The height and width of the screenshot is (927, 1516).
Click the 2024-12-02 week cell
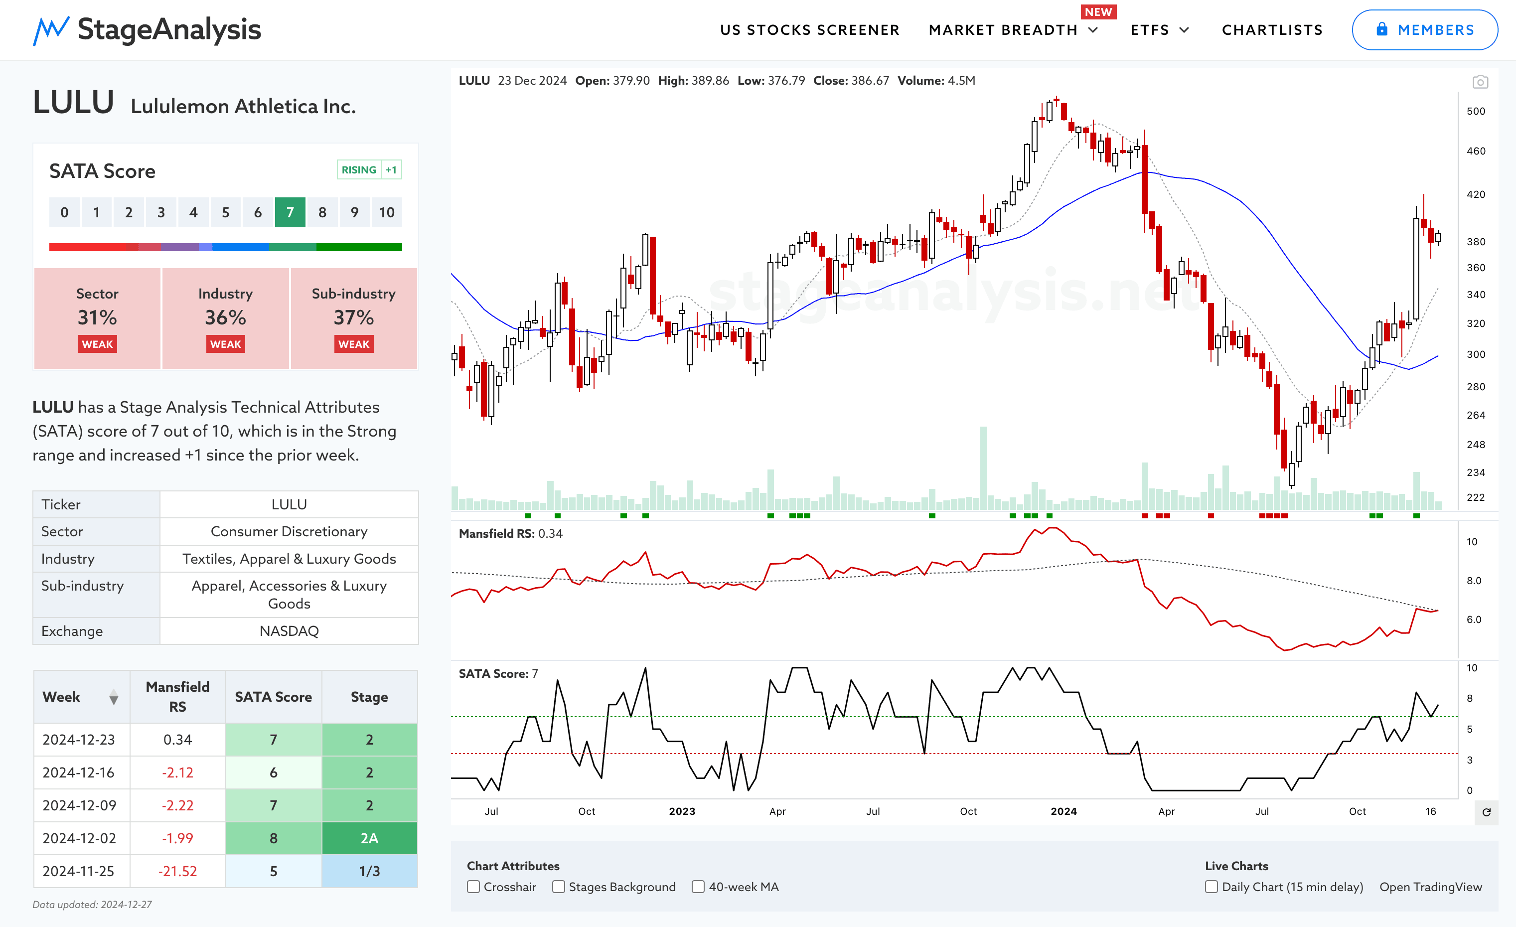coord(82,838)
